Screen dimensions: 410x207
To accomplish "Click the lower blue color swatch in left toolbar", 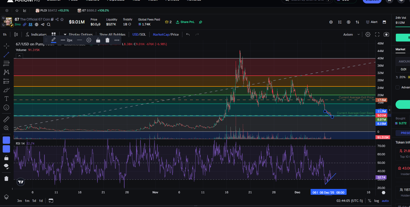I will point(6,149).
